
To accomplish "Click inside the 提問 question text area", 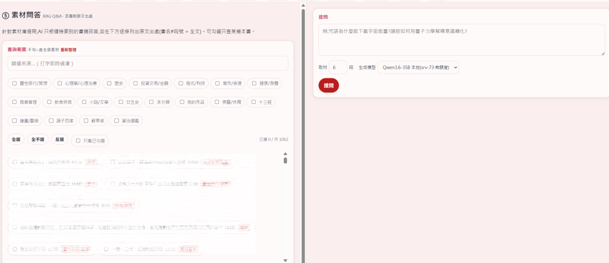I will click(462, 40).
